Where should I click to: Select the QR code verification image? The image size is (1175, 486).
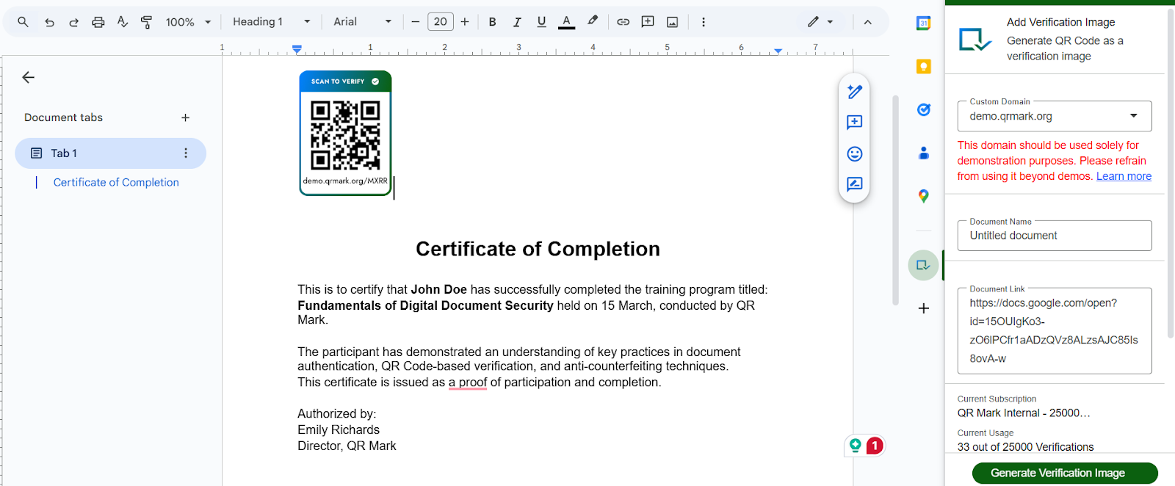click(345, 133)
